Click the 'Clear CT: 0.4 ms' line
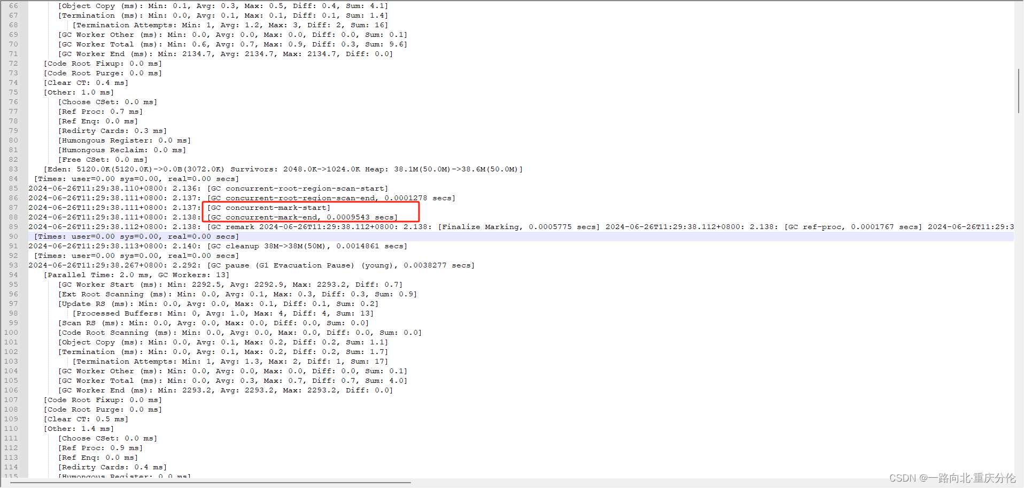Image resolution: width=1024 pixels, height=488 pixels. (x=86, y=83)
